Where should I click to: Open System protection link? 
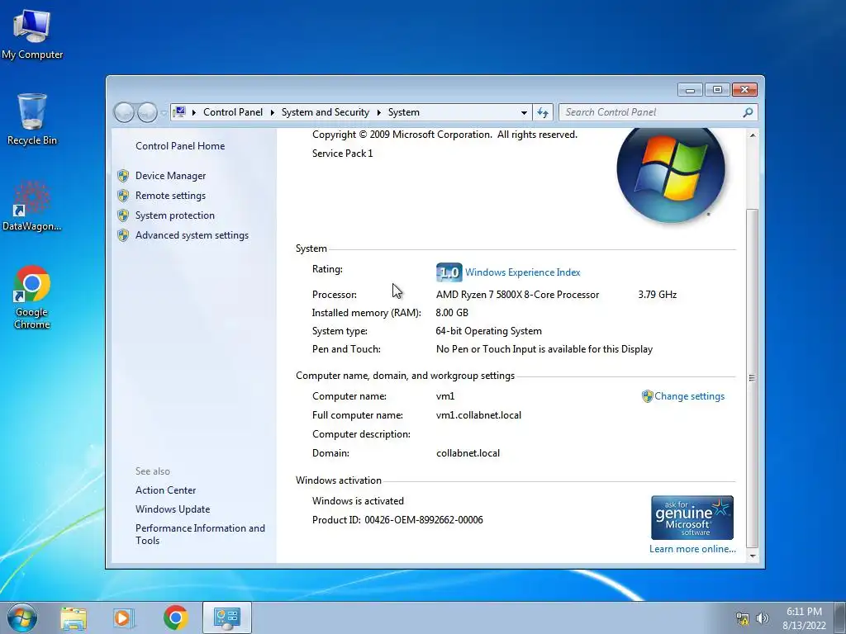(x=175, y=215)
